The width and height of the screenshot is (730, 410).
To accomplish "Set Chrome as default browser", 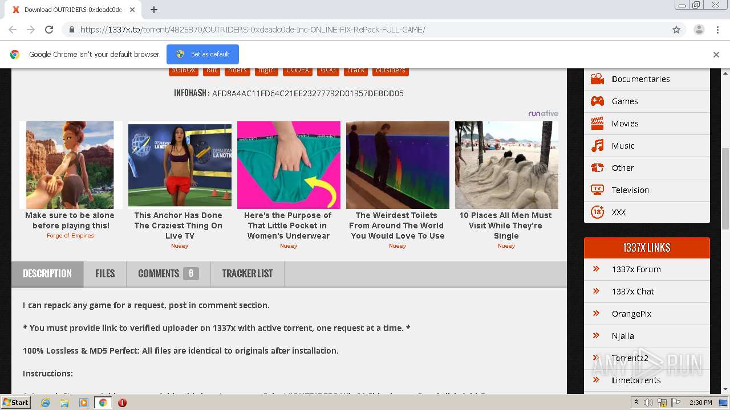I will (x=202, y=55).
